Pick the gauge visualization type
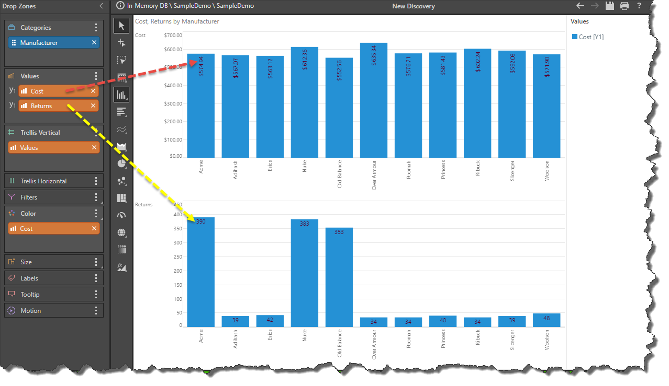The height and width of the screenshot is (386, 669). (121, 215)
